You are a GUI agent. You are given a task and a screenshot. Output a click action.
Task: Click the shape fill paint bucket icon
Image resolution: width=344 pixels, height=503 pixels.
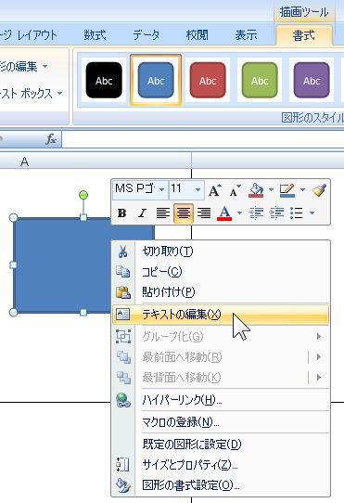(x=256, y=190)
